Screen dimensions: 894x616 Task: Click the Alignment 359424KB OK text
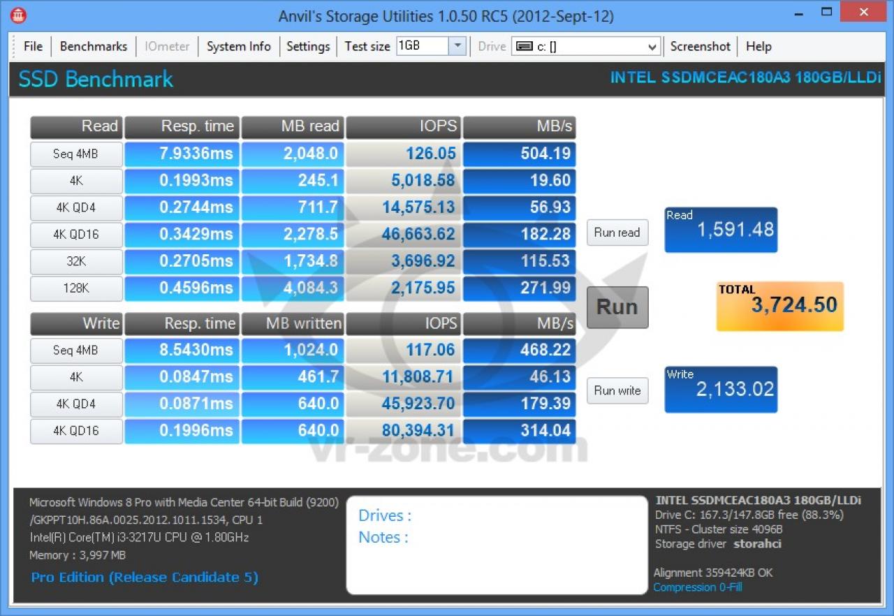click(x=713, y=573)
